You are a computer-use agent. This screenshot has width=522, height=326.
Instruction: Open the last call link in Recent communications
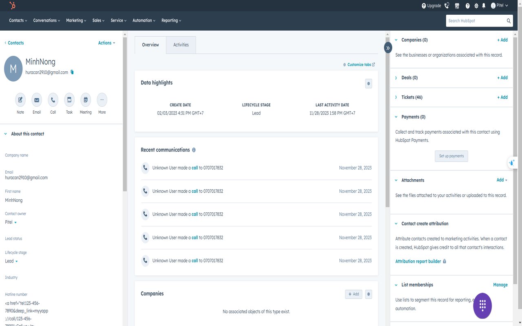tap(195, 261)
